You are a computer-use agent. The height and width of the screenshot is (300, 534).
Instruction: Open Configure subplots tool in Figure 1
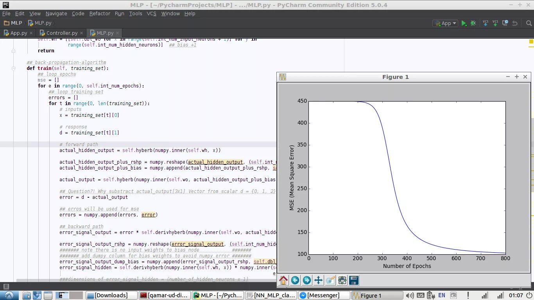(342, 280)
